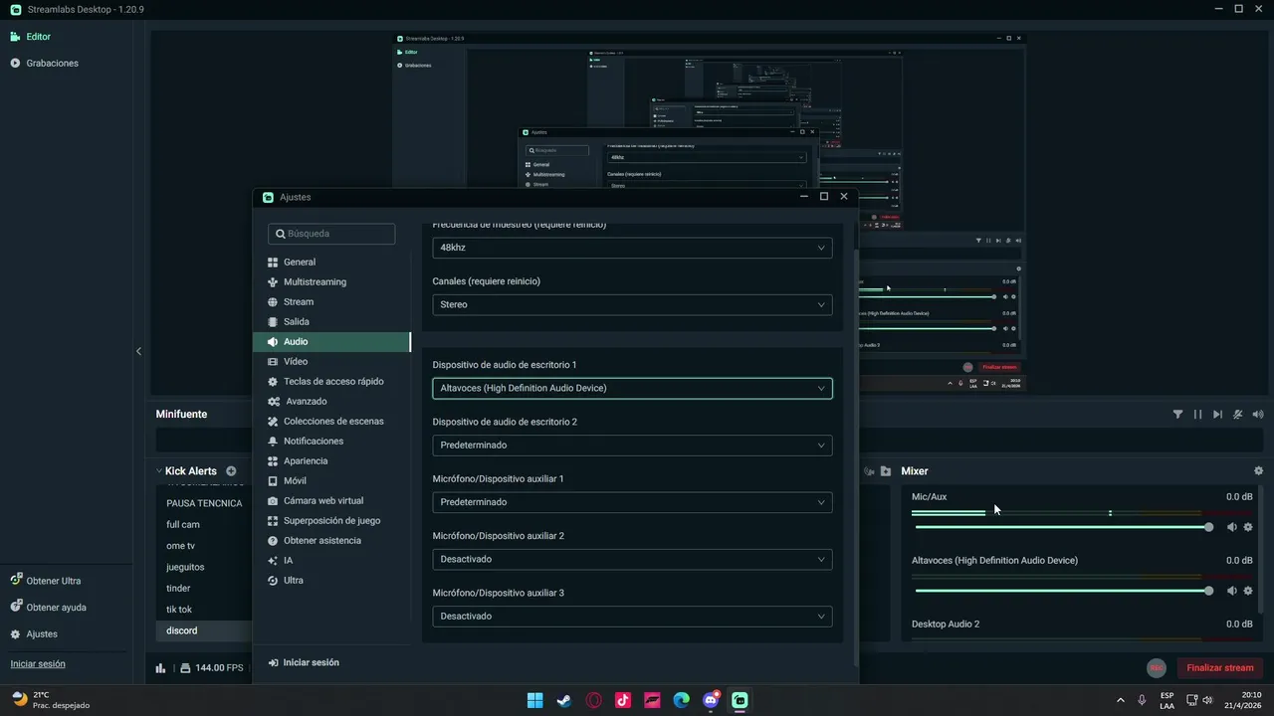
Task: Toggle microphone mute icon in Minifuente bar
Action: point(1238,415)
